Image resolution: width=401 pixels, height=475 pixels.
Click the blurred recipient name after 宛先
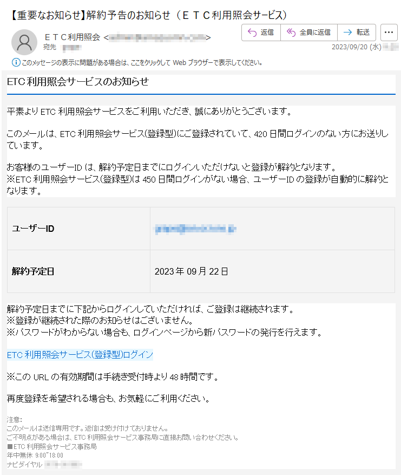coord(72,47)
